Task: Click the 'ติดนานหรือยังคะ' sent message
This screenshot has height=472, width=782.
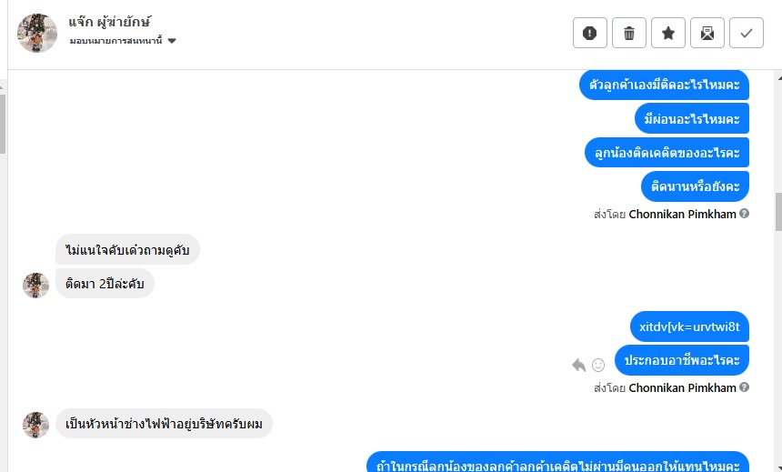Action: pos(695,186)
